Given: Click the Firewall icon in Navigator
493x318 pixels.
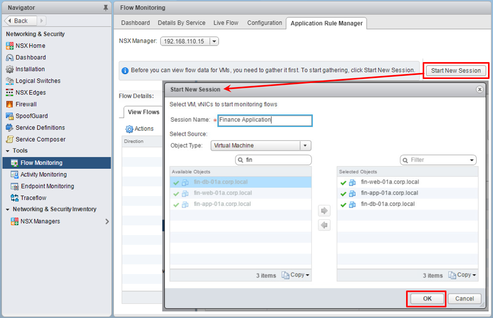Looking at the screenshot, I should pos(10,104).
